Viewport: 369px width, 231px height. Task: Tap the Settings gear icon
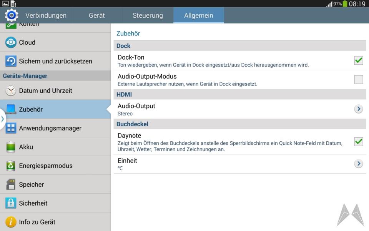[x=11, y=15]
